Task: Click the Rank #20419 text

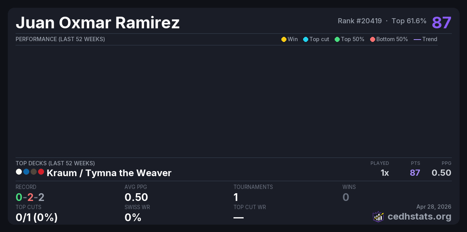Action: 360,21
